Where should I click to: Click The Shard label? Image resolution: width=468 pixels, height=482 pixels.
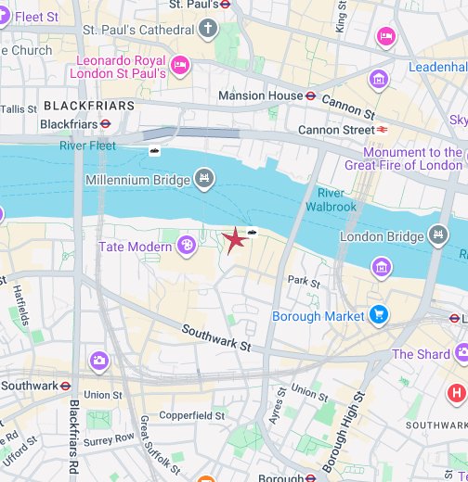tap(421, 354)
